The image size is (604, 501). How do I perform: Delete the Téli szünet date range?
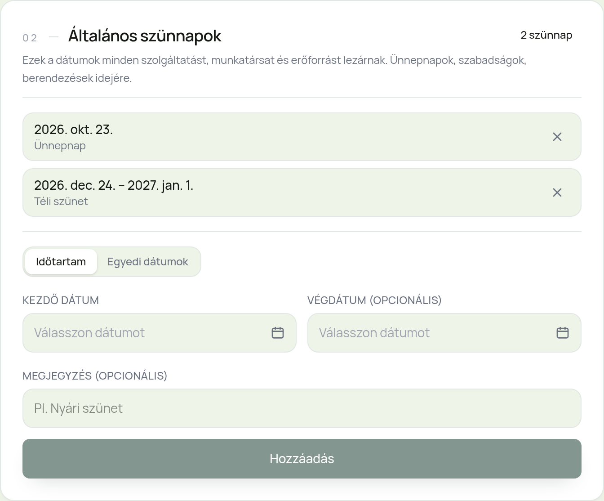pos(557,192)
